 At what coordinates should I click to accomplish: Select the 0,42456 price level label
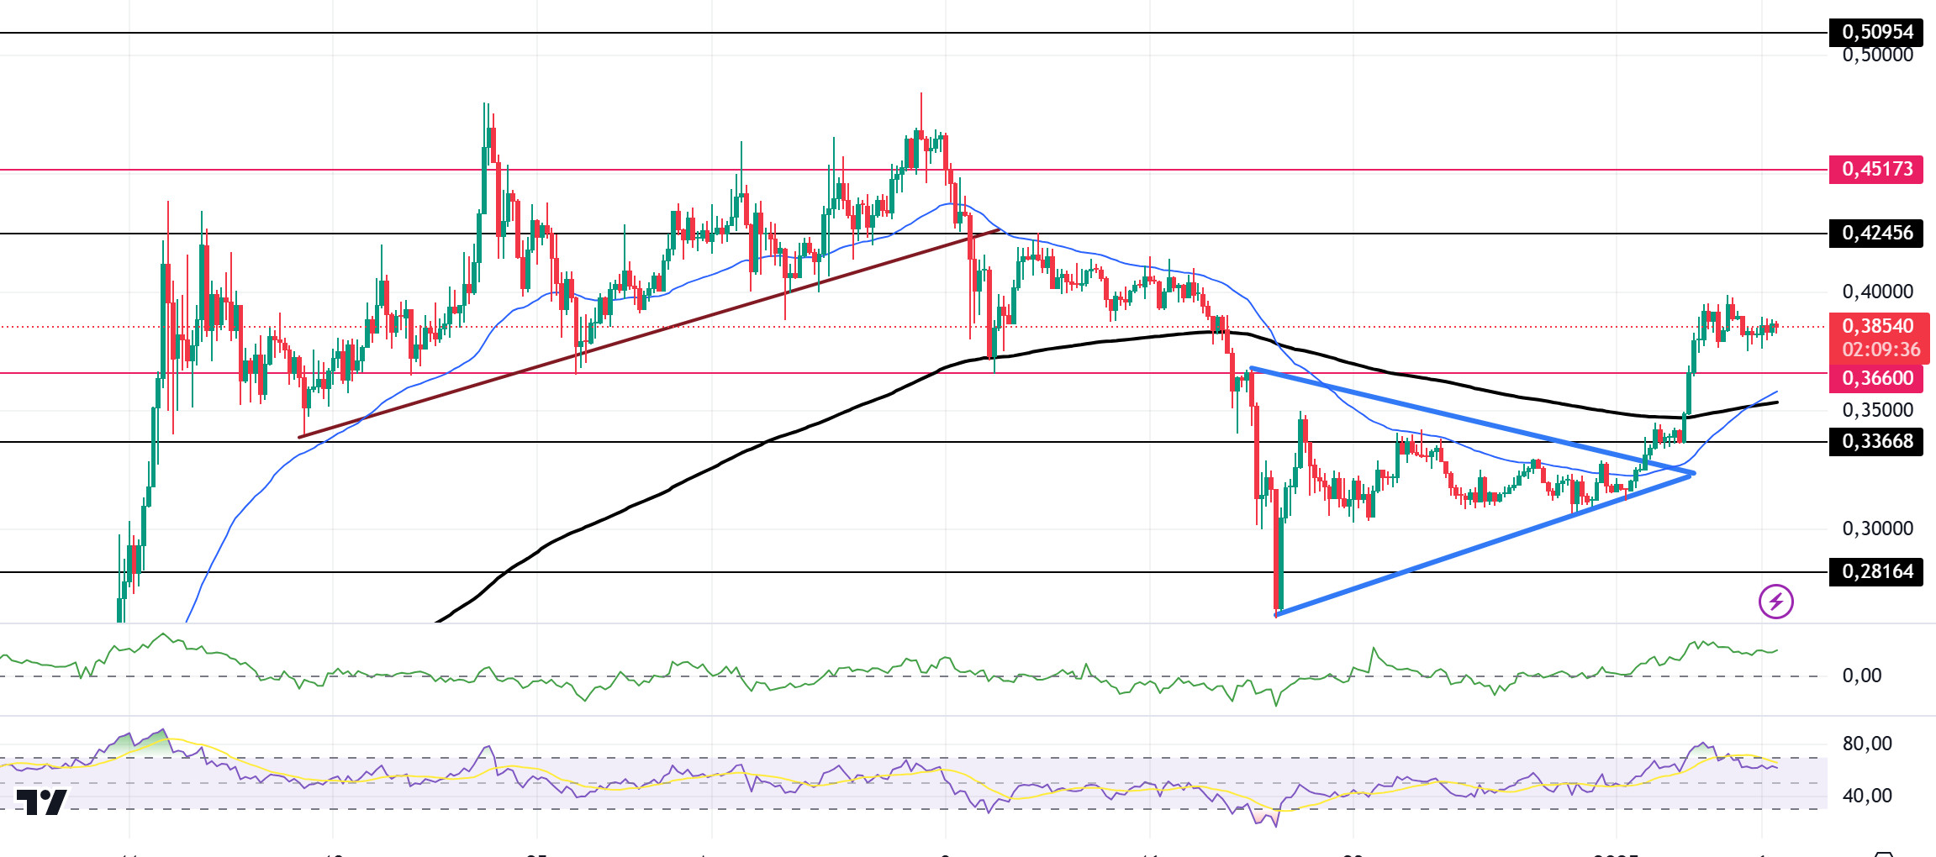(1876, 233)
